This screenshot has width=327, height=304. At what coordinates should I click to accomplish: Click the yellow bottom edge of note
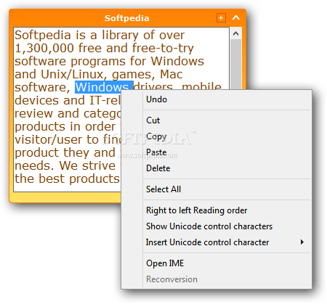[65, 197]
